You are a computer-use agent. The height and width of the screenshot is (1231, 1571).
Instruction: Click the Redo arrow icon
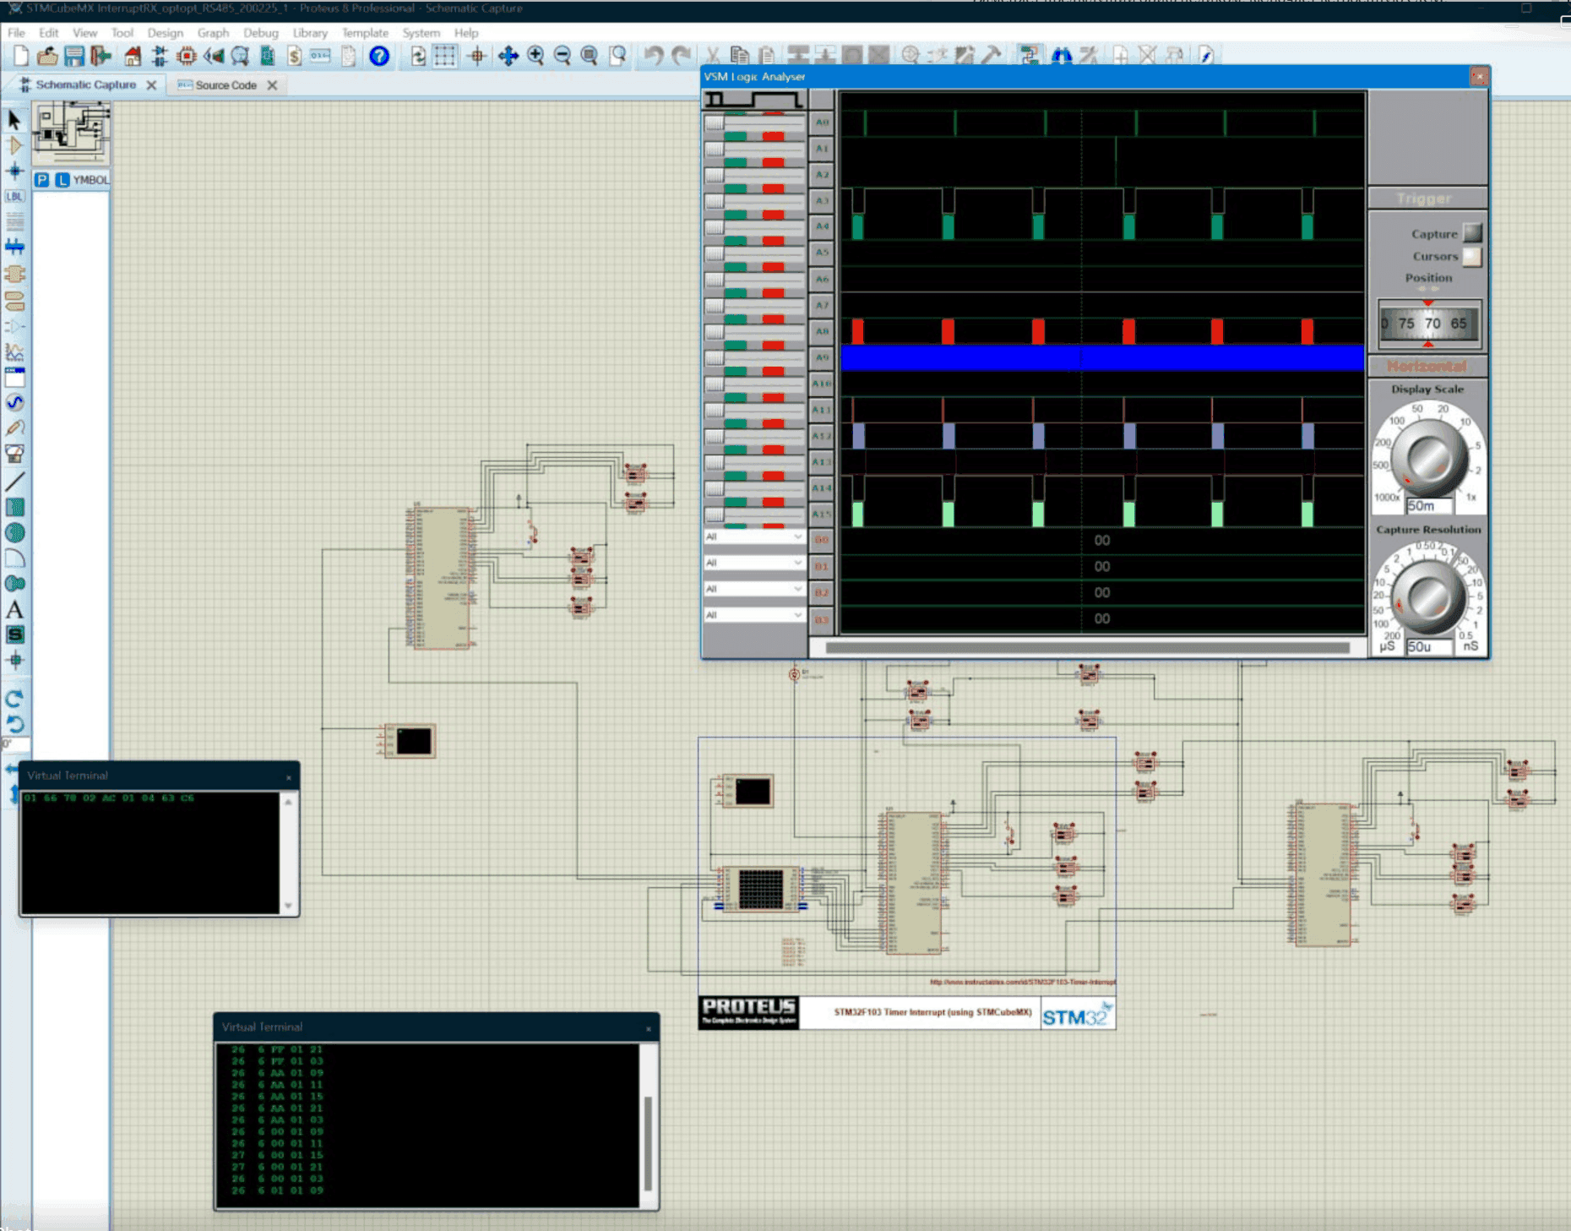click(x=681, y=57)
